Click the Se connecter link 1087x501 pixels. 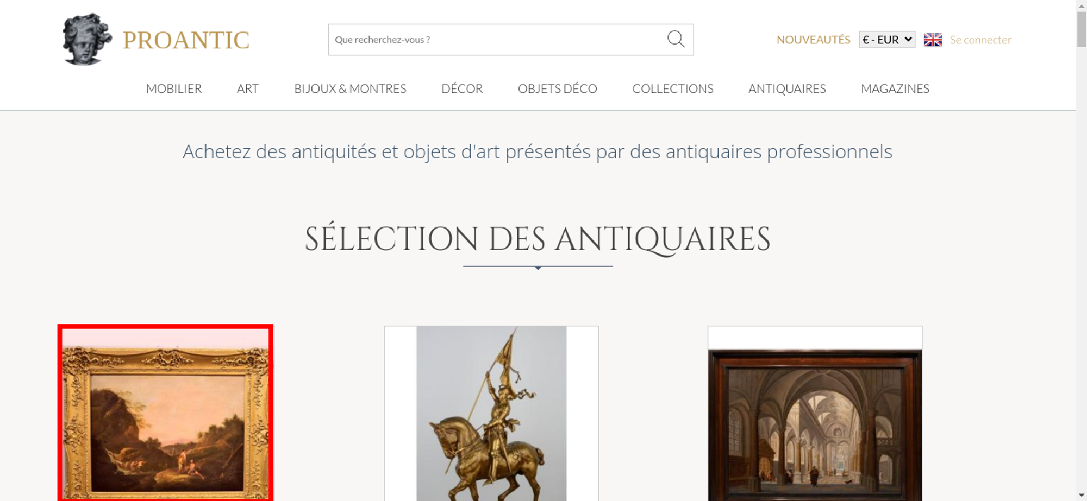[x=980, y=40]
